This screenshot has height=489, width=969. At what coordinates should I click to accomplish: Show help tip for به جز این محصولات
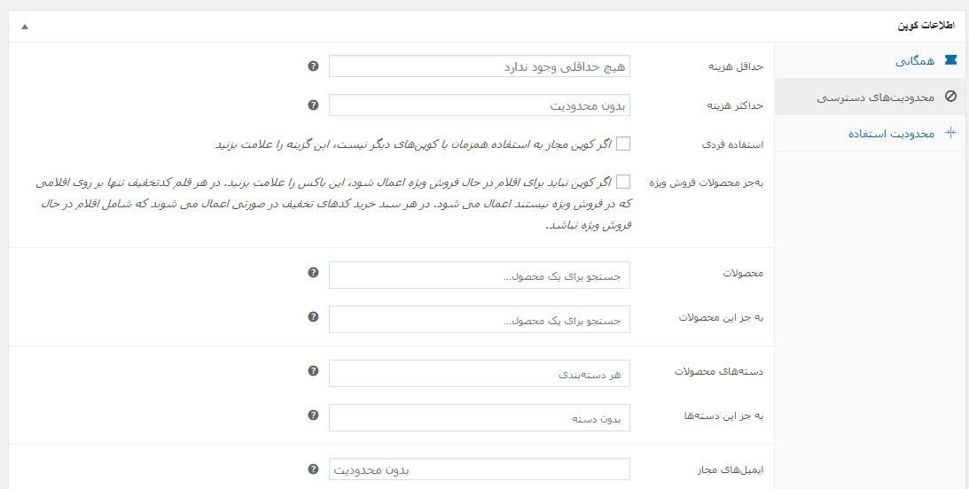coord(313,317)
